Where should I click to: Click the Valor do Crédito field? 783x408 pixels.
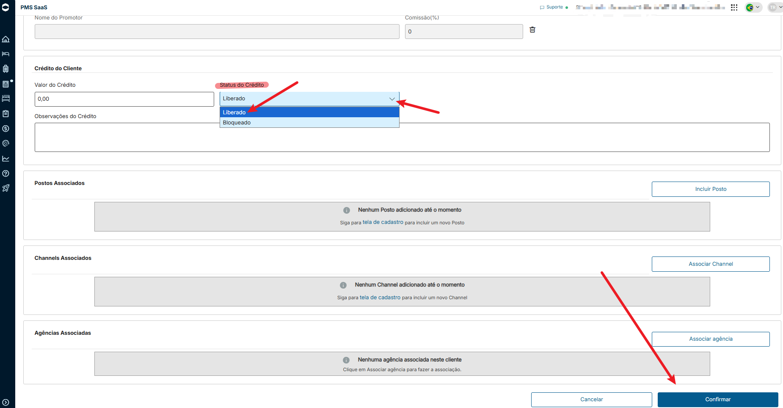[x=124, y=99]
